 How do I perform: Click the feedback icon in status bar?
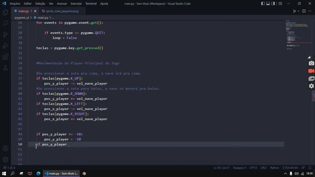(303, 168)
